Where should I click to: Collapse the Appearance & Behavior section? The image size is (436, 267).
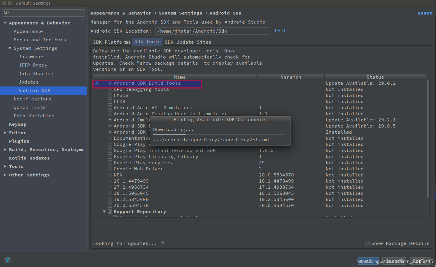5,23
